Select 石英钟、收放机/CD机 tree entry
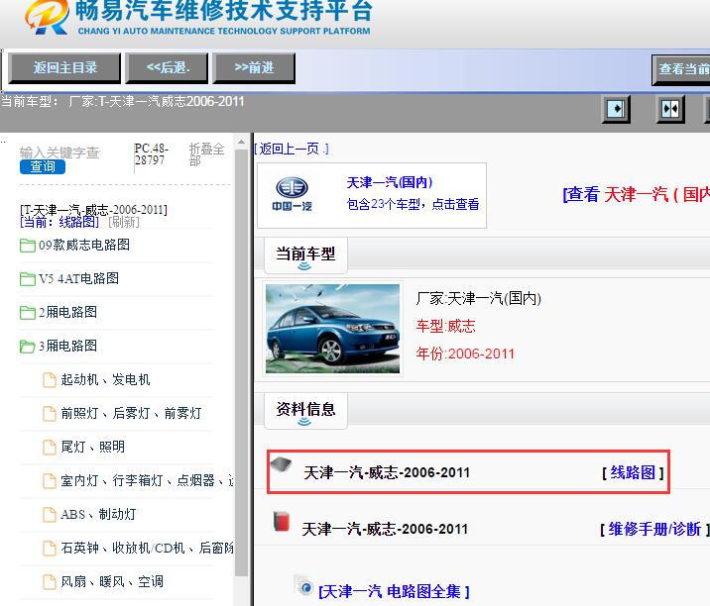710x606 pixels. click(x=147, y=549)
